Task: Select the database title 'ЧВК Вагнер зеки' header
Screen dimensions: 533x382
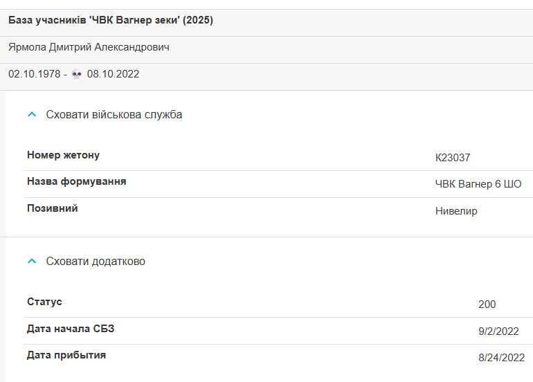Action: [x=111, y=20]
